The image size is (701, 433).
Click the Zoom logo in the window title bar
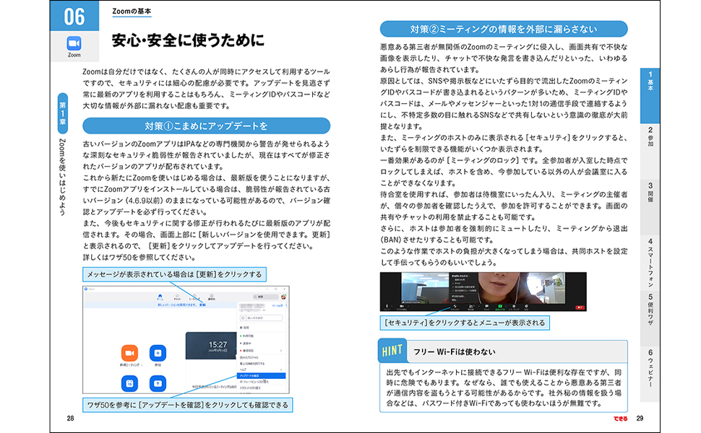pos(86,289)
